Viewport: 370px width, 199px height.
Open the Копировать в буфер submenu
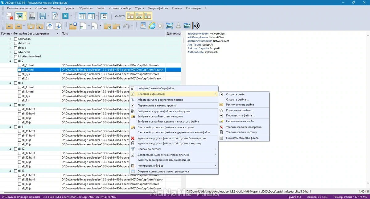(x=174, y=166)
